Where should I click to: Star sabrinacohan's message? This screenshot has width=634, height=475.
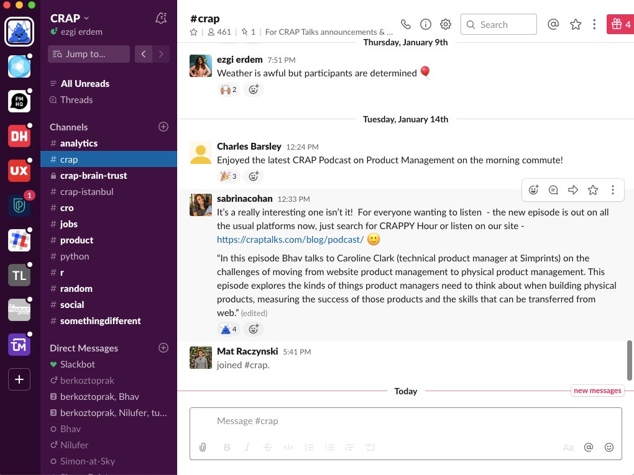(593, 190)
